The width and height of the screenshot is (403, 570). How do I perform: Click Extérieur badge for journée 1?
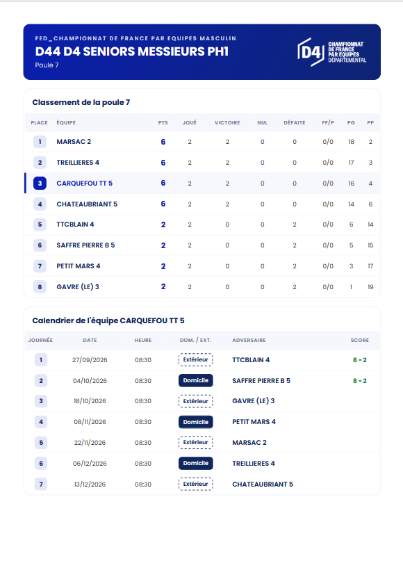(x=195, y=359)
